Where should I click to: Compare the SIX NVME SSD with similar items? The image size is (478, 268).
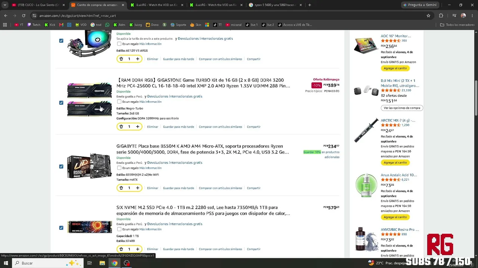click(x=220, y=249)
